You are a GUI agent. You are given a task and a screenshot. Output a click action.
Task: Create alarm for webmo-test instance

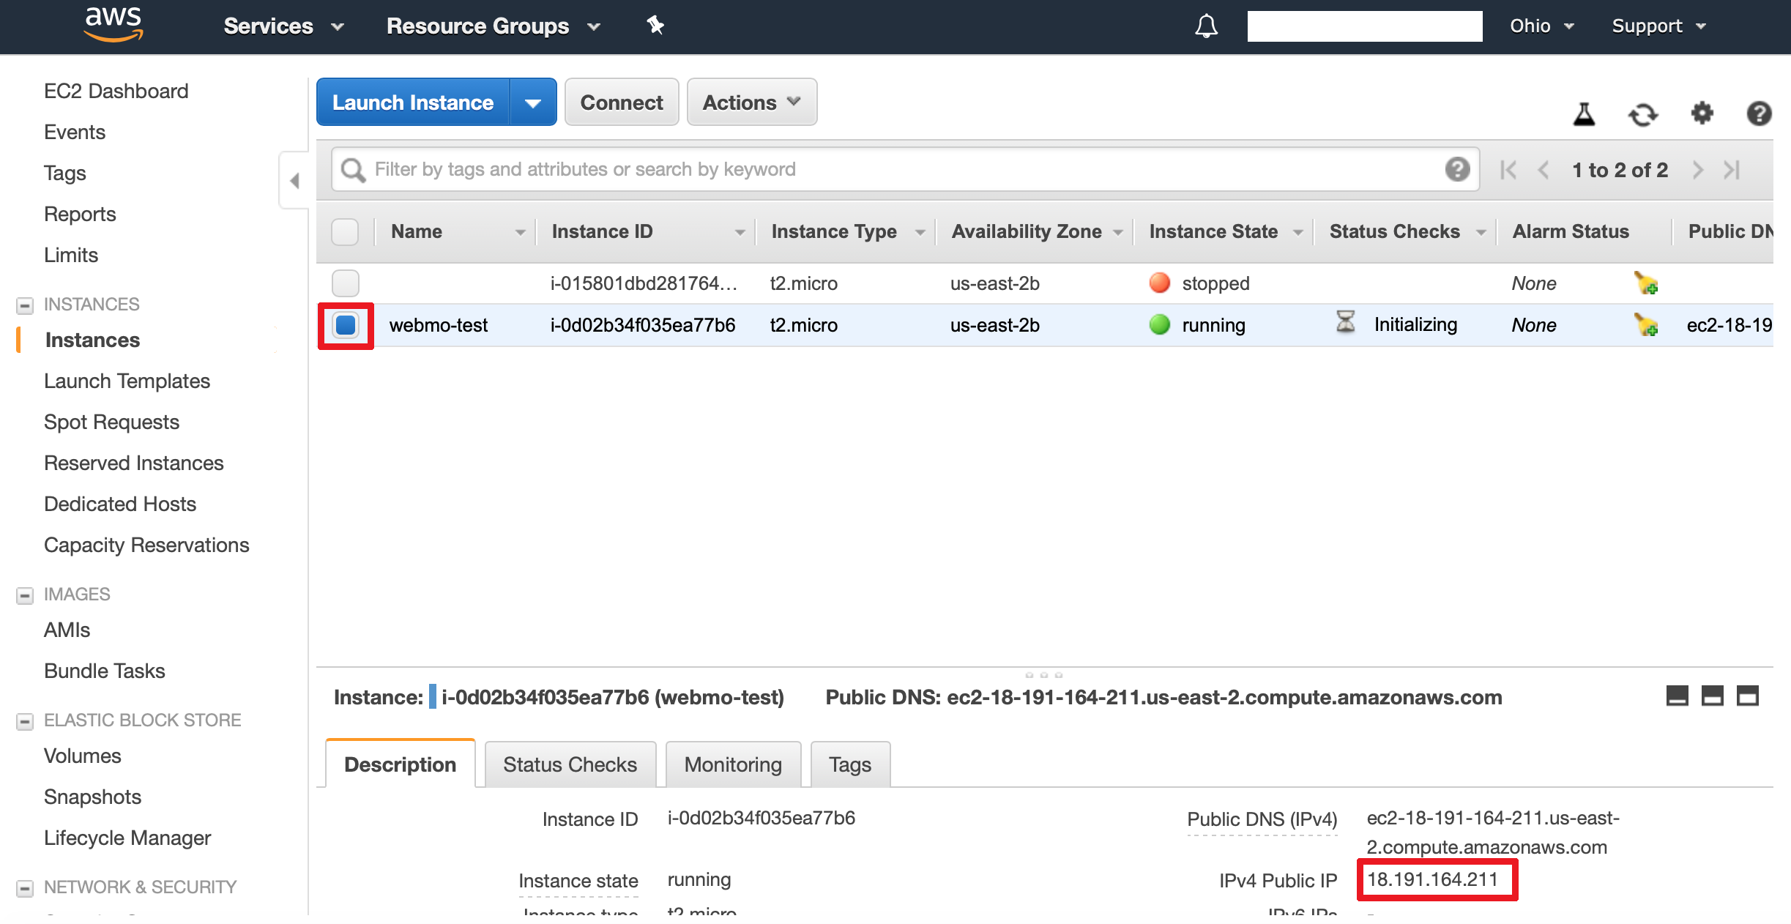1646,324
